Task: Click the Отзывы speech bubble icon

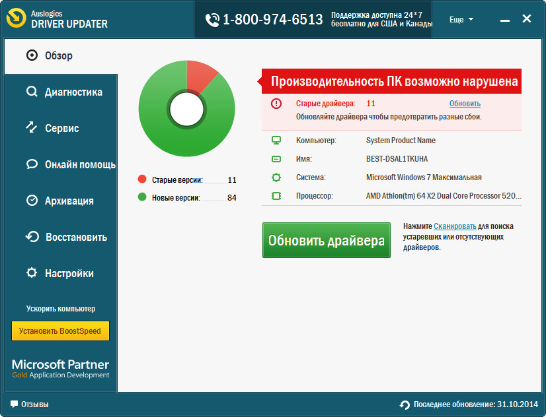Action: pos(14,404)
